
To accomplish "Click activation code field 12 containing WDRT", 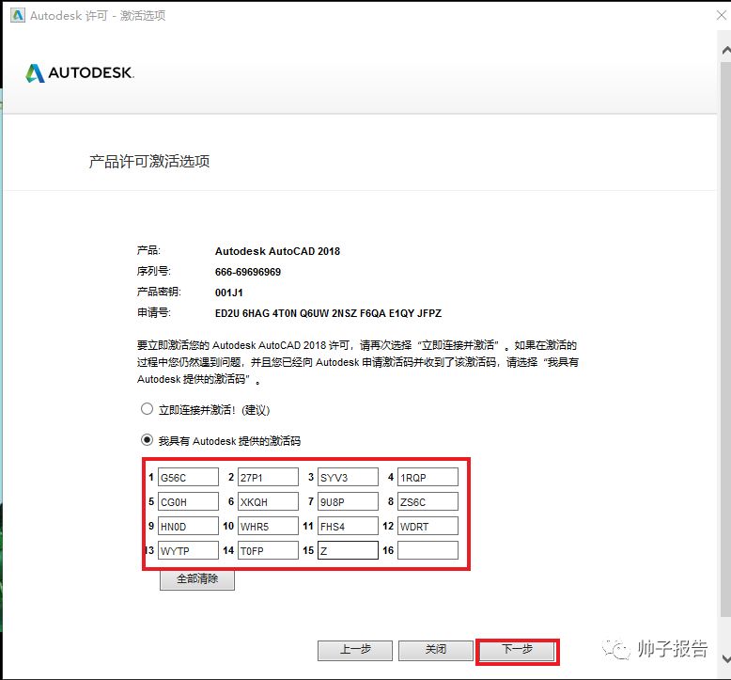I will (x=428, y=526).
